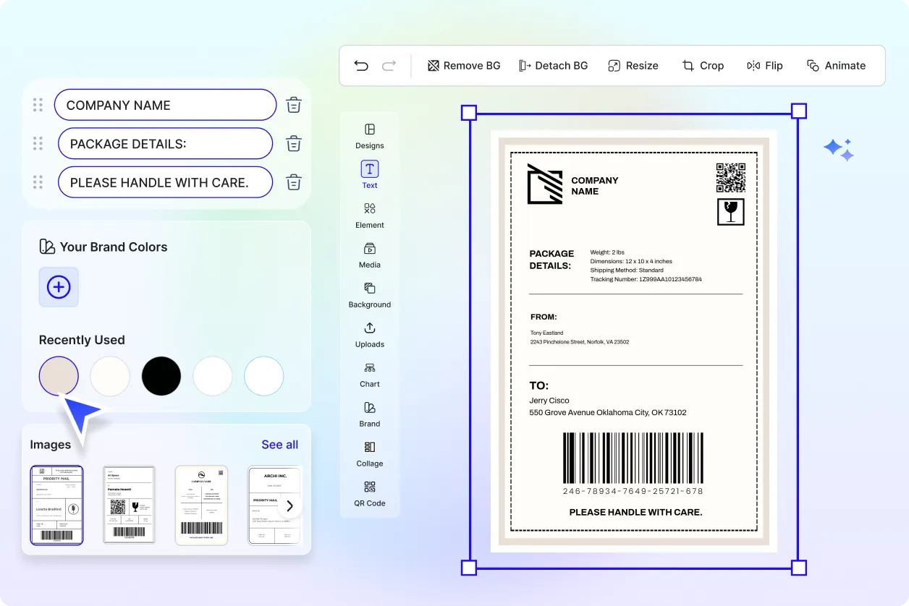Open the Animate tool

click(836, 65)
